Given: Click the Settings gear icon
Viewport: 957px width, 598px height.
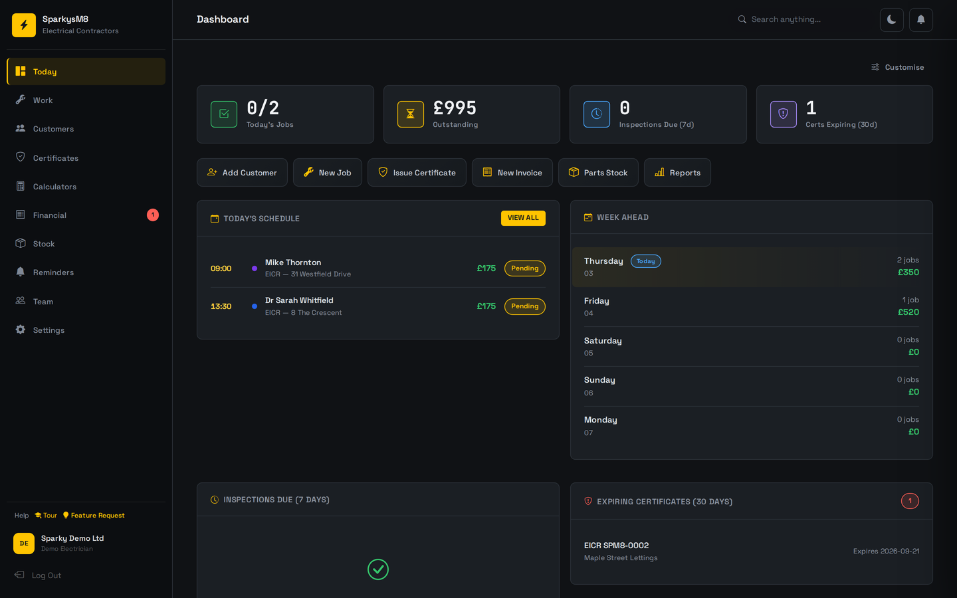Looking at the screenshot, I should coord(21,330).
